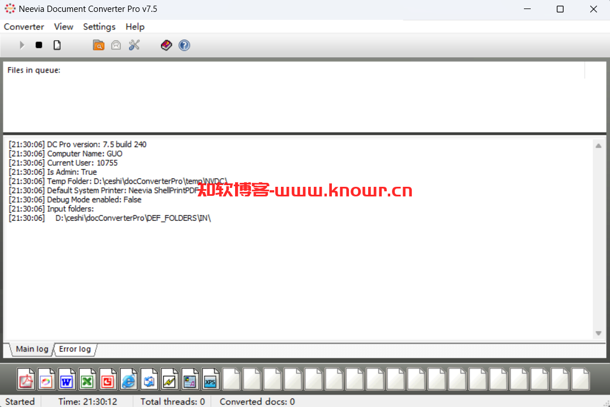
Task: Click the DEF_FOLDERS\IN\ path log line
Action: pos(110,218)
